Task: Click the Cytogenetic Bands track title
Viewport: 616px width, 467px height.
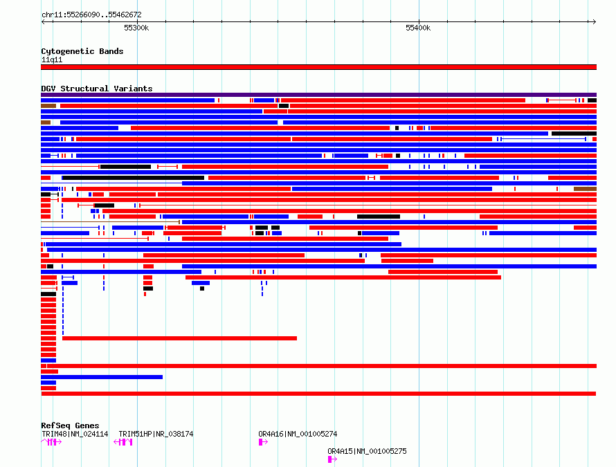Action: pos(82,51)
